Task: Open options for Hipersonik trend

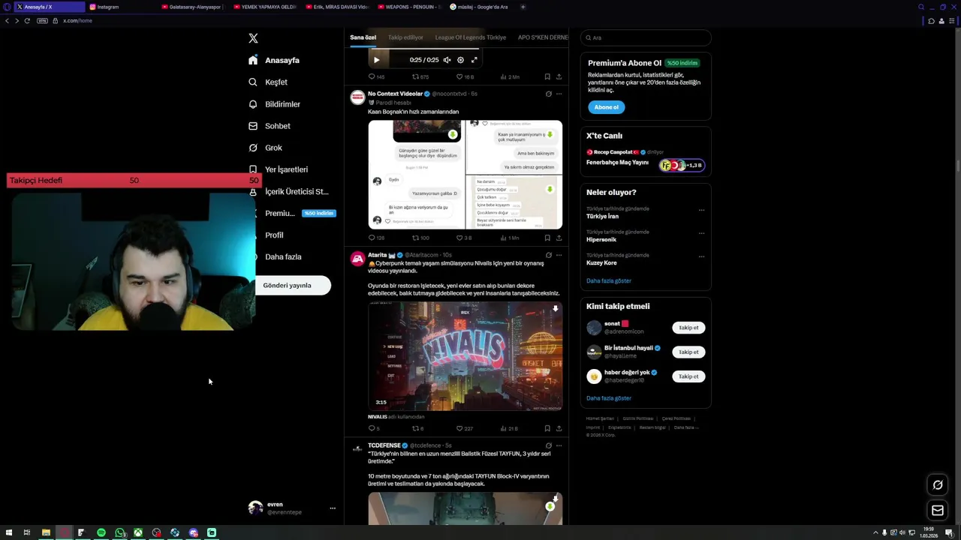Action: [701, 233]
